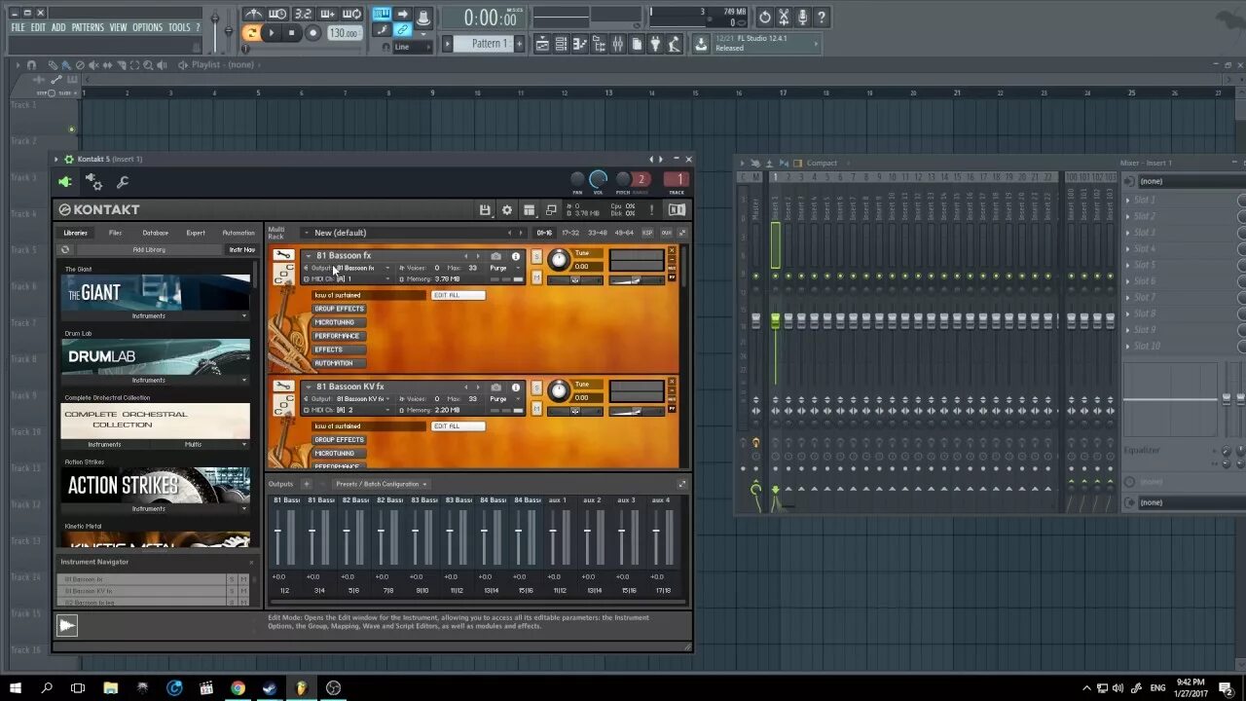Switch to Kontakt Automation tab
1246x701 pixels.
click(x=238, y=233)
